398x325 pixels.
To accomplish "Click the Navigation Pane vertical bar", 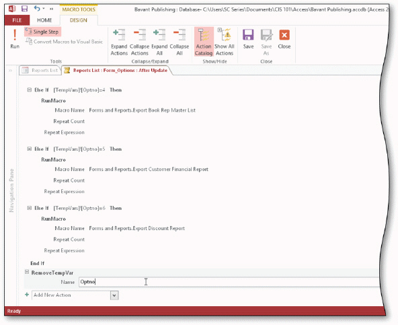I will [x=11, y=190].
